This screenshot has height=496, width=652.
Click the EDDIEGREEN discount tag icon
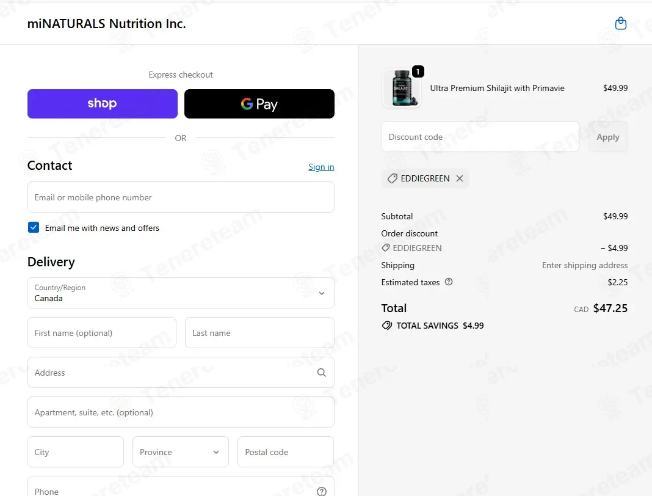[392, 178]
